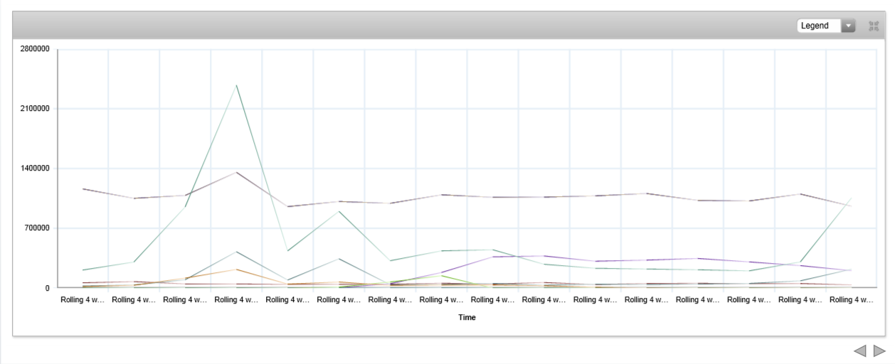This screenshot has width=895, height=364.
Task: Open the Legend dropdown
Action: pos(819,26)
